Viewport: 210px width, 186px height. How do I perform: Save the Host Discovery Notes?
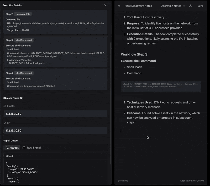pyautogui.click(x=200, y=6)
